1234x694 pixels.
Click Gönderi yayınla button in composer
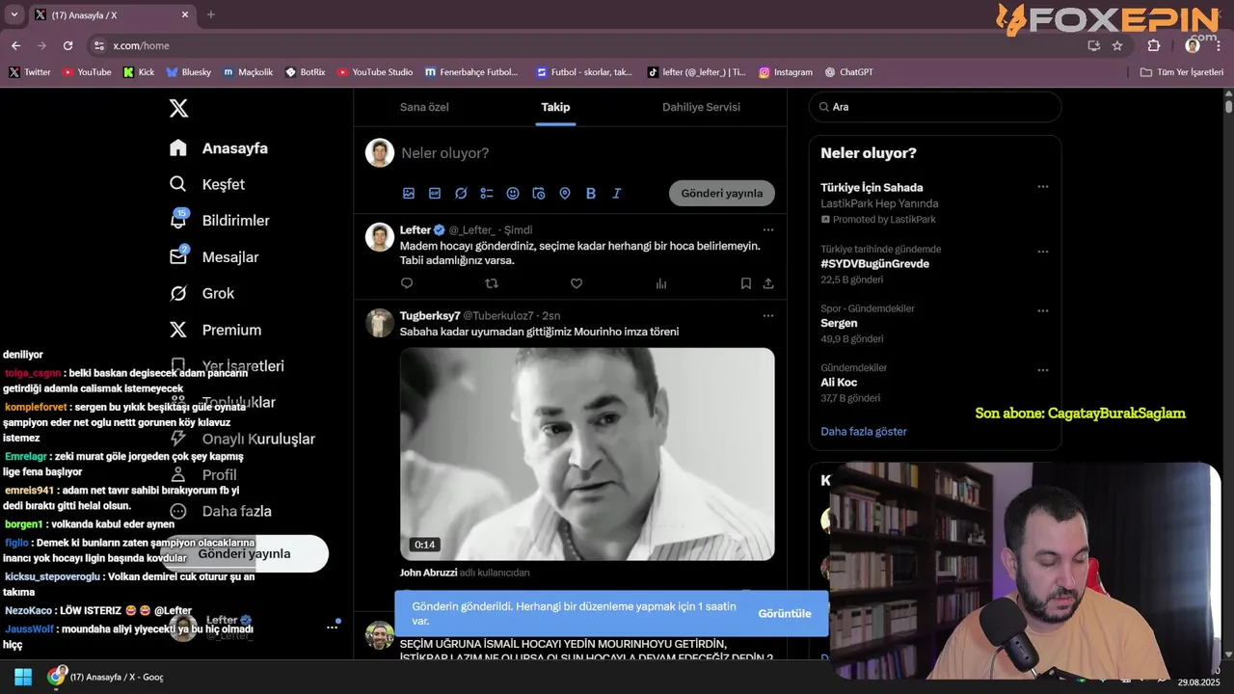[722, 193]
